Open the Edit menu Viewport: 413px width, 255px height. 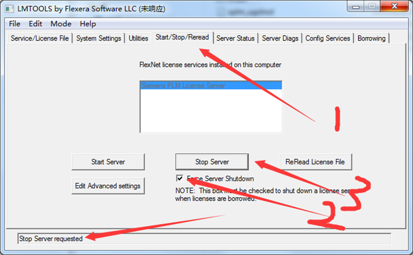(35, 24)
